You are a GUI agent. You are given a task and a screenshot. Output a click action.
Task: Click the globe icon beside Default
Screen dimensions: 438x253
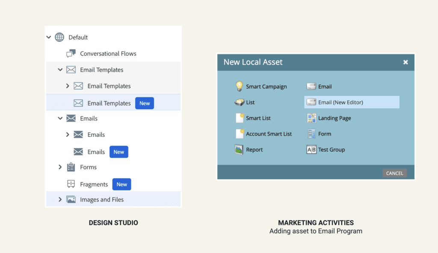coord(59,37)
